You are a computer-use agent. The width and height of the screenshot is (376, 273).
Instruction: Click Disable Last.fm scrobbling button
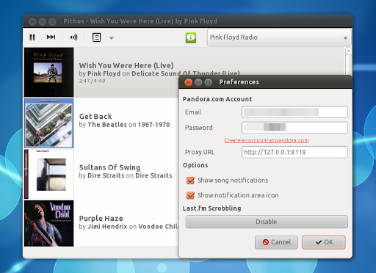point(267,222)
